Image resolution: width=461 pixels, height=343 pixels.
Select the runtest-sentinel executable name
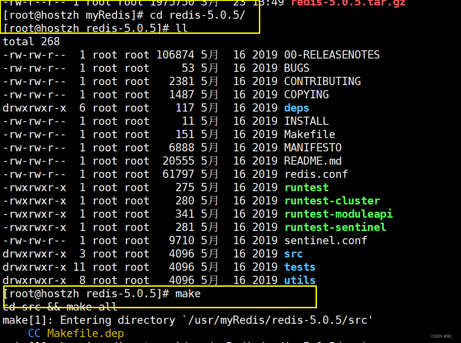coord(335,227)
